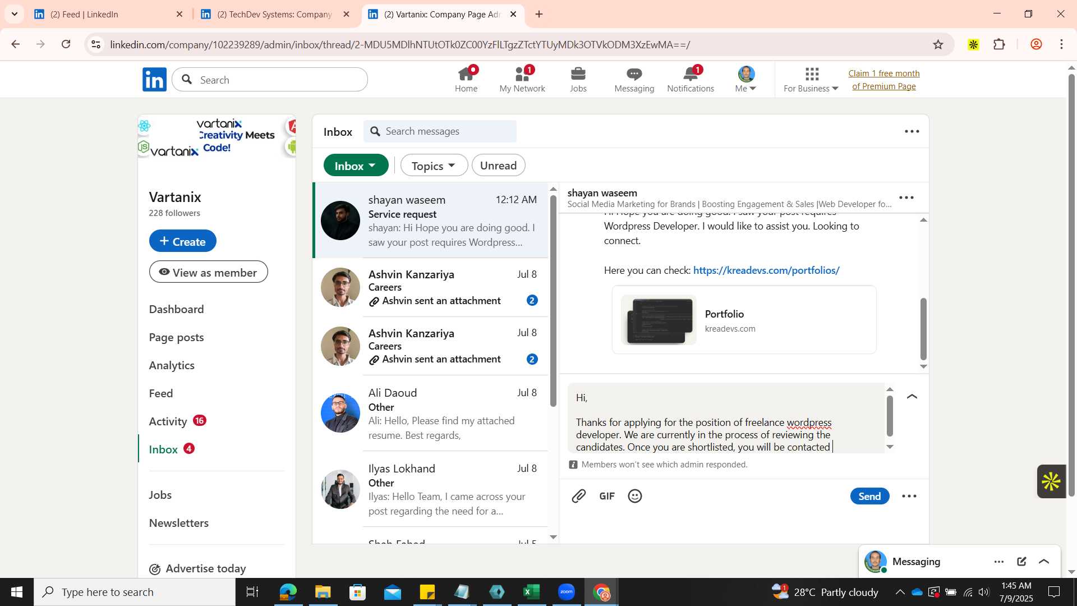View Notifications bell icon
1077x606 pixels.
click(691, 80)
